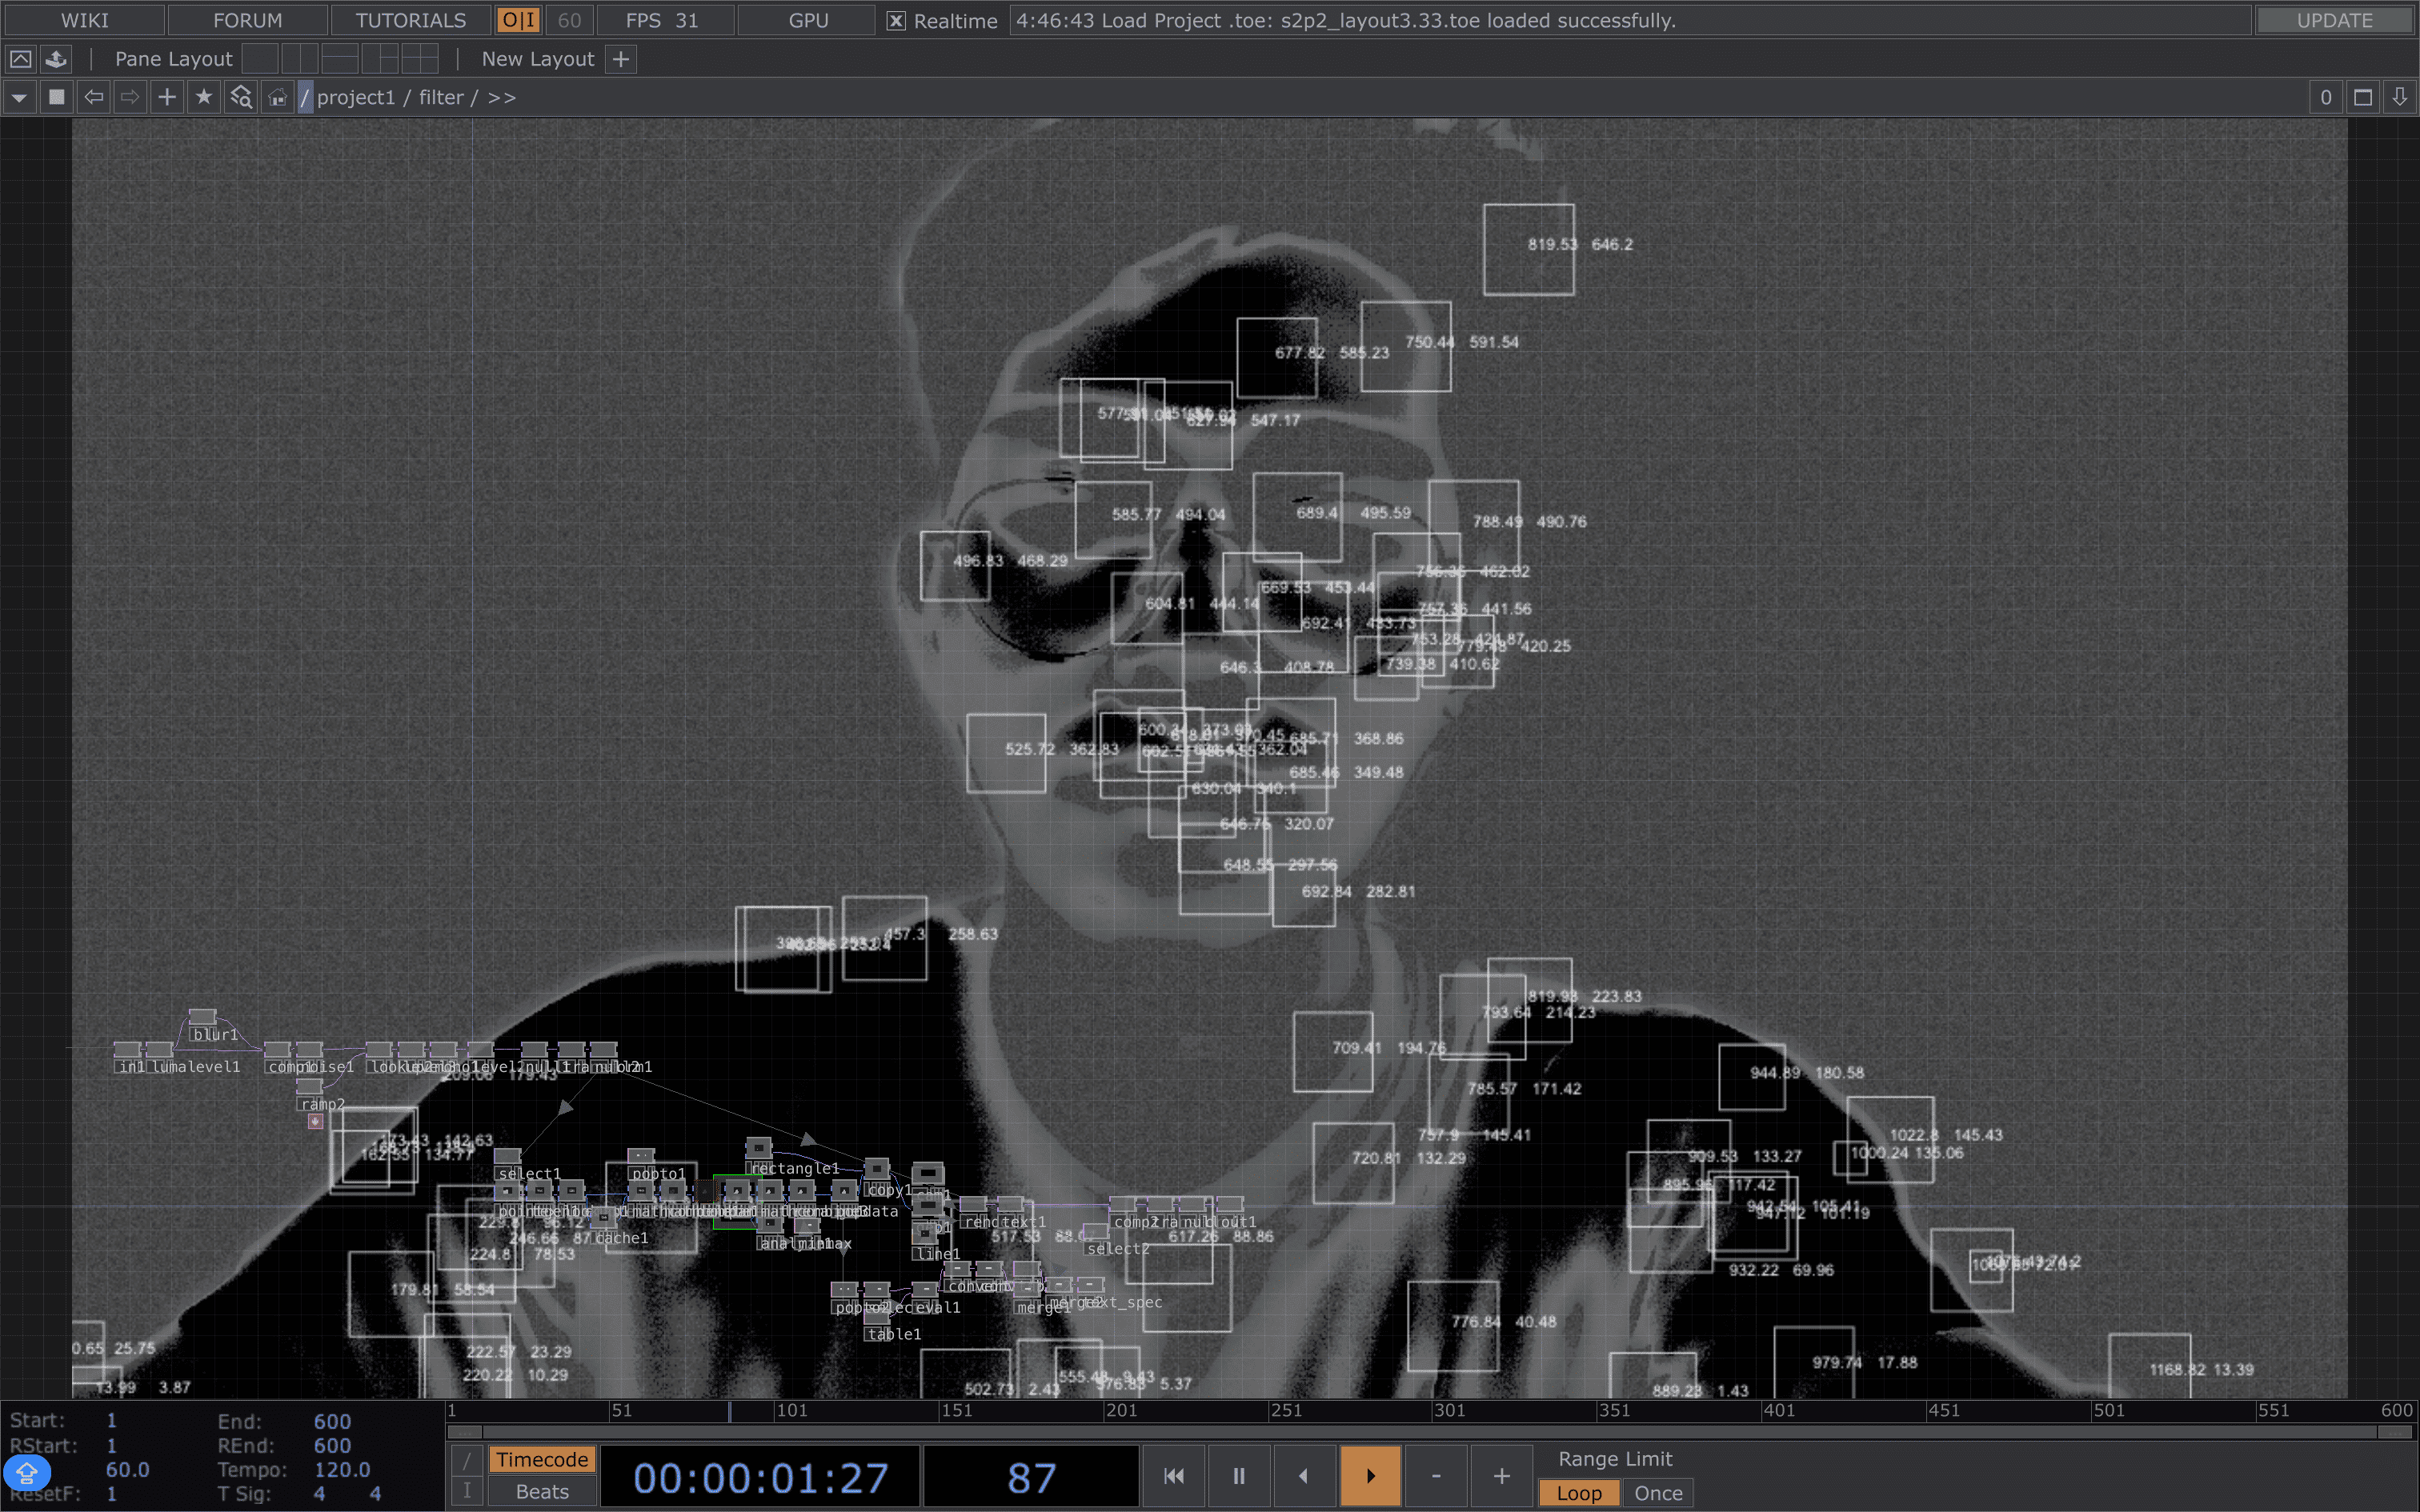Click the plus icon next to New Layout
The height and width of the screenshot is (1512, 2420).
tap(621, 59)
